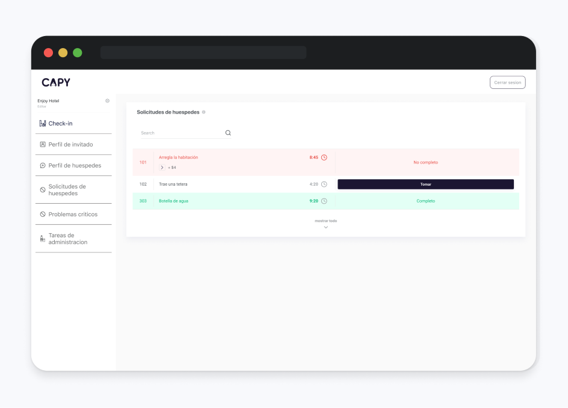Click the Completo status for room 303
Image resolution: width=568 pixels, height=408 pixels.
click(x=425, y=201)
